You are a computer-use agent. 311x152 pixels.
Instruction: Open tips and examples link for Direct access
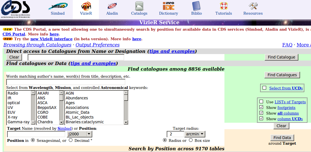click(172, 51)
